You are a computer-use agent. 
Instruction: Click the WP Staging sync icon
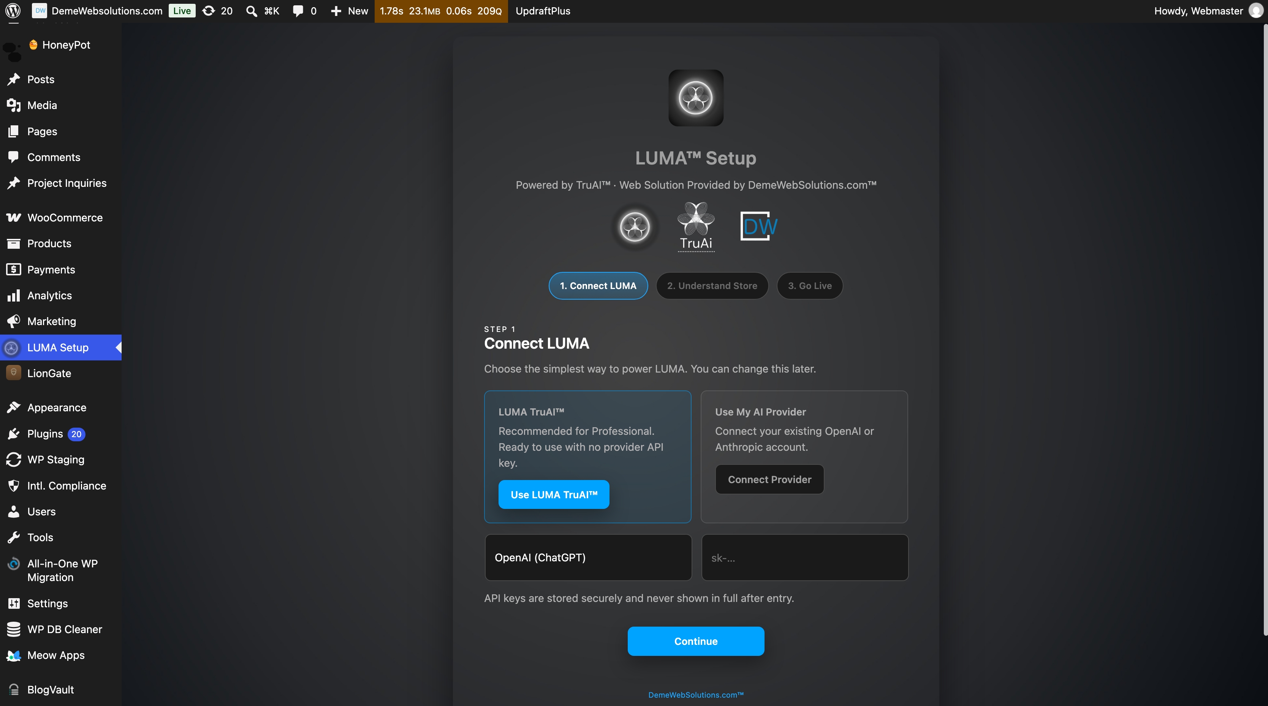(x=14, y=460)
